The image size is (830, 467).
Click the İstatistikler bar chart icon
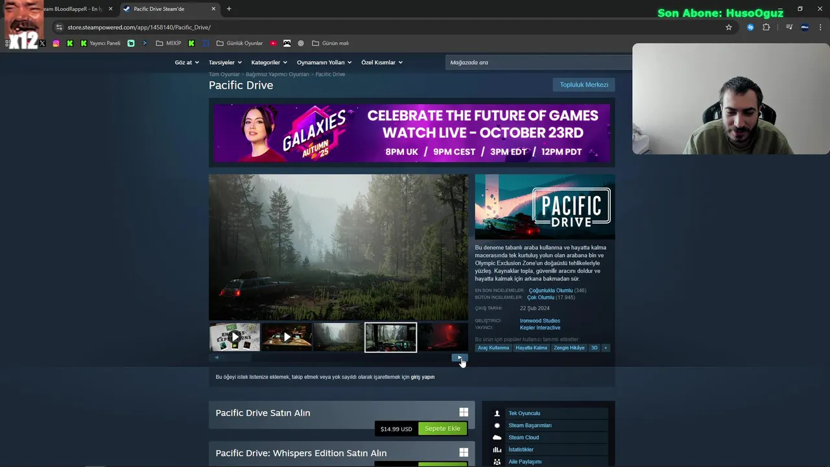497,449
